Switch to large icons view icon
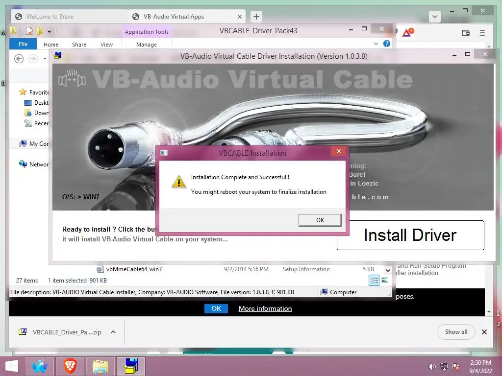This screenshot has height=376, width=502. click(x=385, y=281)
